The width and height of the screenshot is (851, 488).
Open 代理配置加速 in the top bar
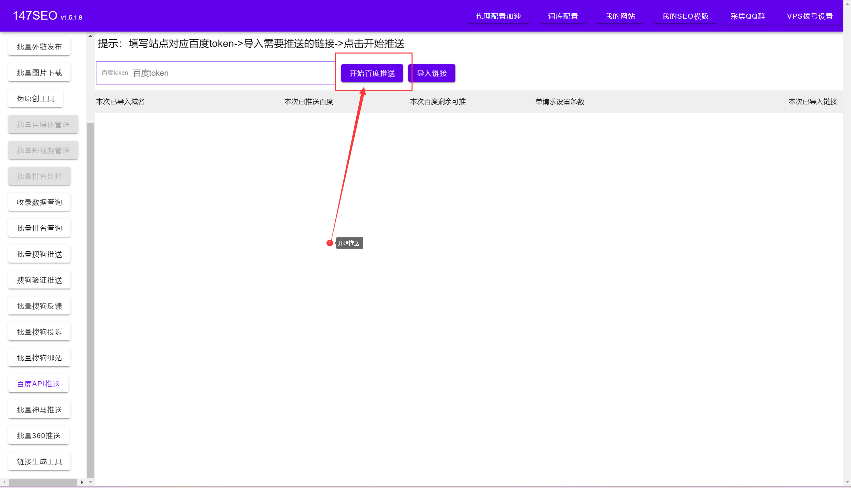[x=498, y=16]
